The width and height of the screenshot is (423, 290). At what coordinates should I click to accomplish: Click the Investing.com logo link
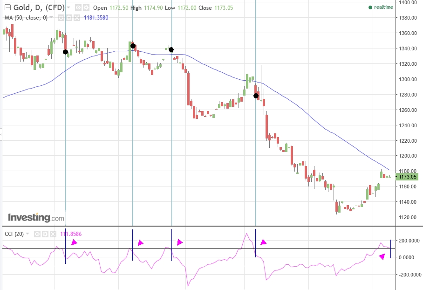[x=36, y=218]
